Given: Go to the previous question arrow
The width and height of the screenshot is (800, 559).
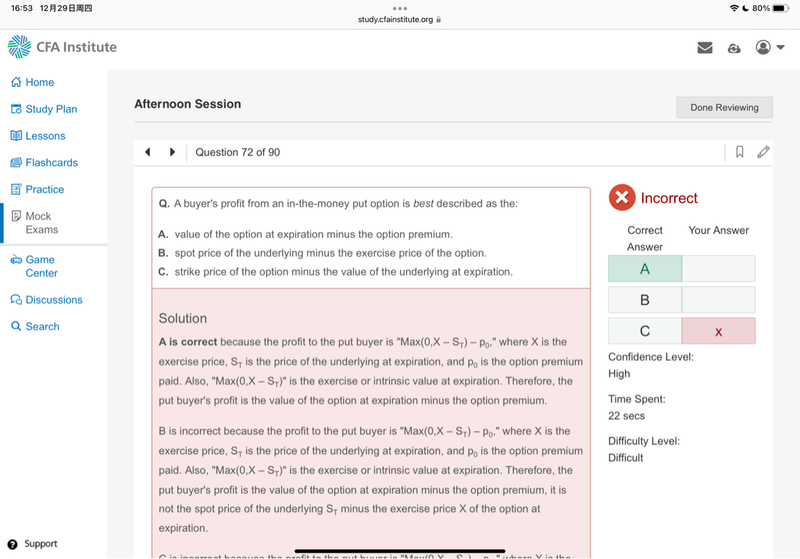Looking at the screenshot, I should [x=148, y=152].
